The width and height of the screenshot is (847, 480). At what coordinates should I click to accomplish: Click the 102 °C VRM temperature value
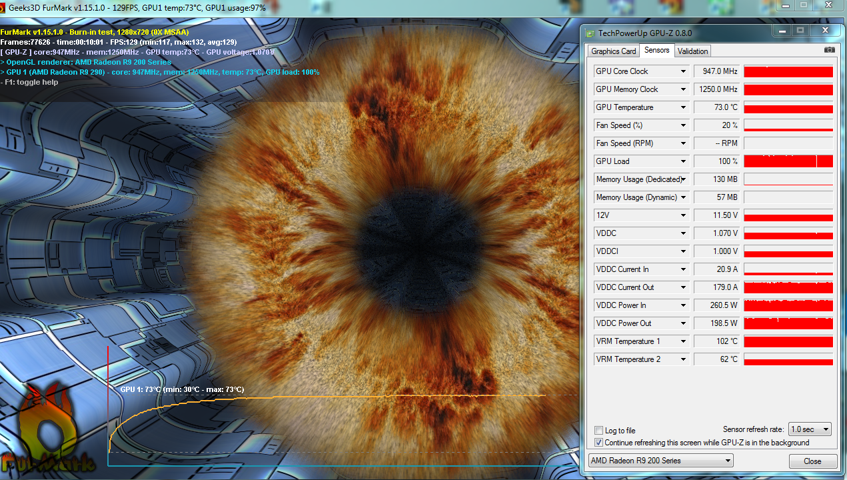(x=716, y=341)
